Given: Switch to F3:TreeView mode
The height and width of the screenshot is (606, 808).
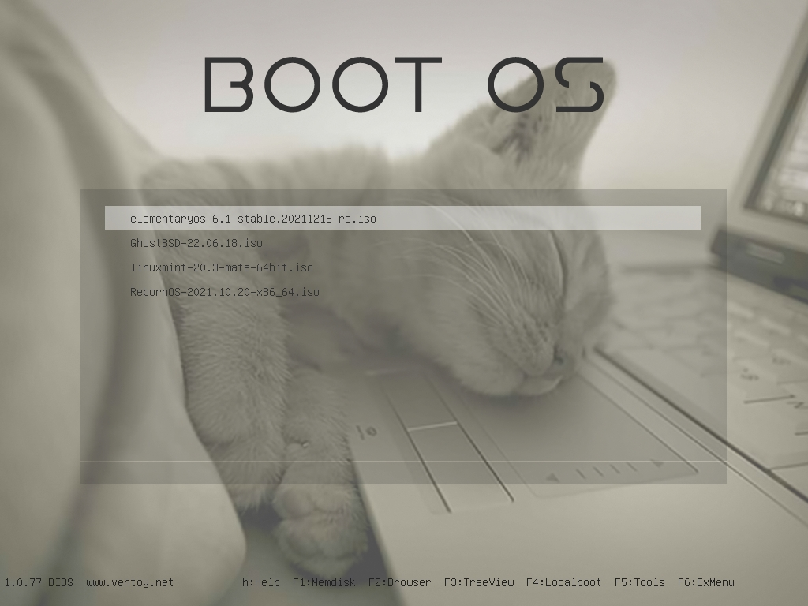Looking at the screenshot, I should click(479, 582).
